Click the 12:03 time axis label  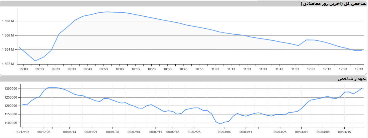click(x=311, y=69)
